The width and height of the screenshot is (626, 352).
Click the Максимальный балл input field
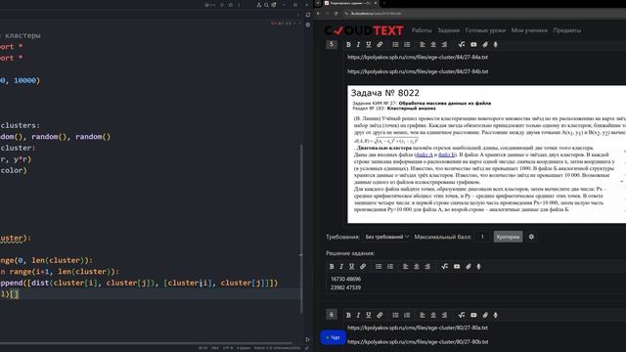tap(482, 237)
